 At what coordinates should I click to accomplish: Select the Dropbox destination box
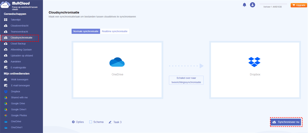coord(255,70)
